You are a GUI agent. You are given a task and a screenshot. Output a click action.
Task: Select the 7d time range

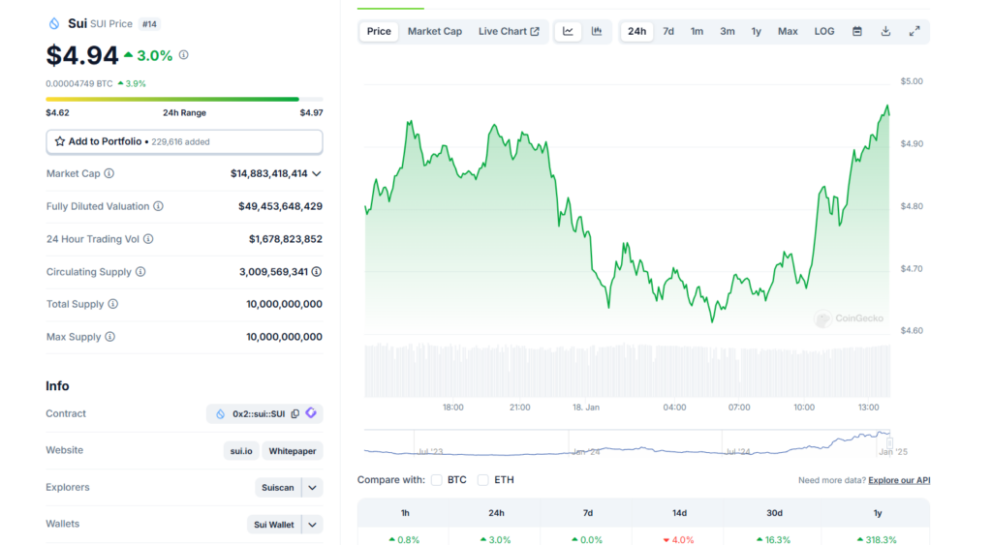coord(668,32)
